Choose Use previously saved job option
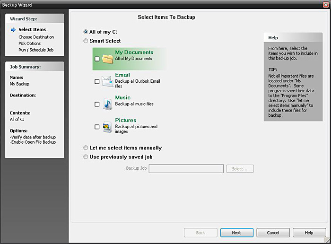This screenshot has height=244, width=331. click(x=86, y=157)
